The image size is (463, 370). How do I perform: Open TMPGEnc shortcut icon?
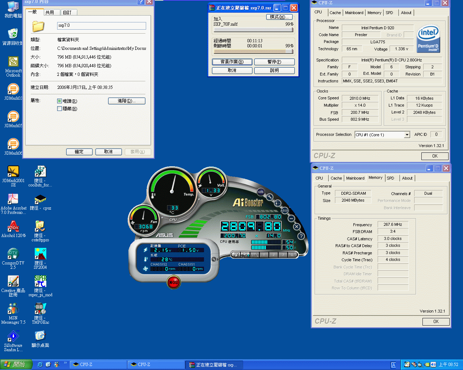pos(41,313)
